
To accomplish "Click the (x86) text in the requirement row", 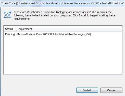I will pos(88,34).
